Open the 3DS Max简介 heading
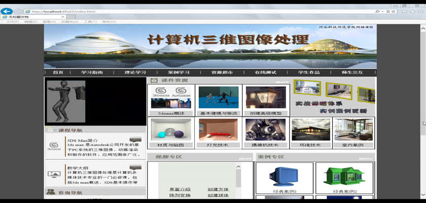This screenshot has width=426, height=203. coord(82,141)
